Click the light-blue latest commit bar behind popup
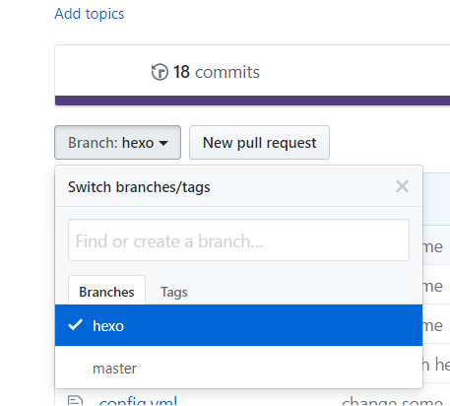This screenshot has height=406, width=450. [436, 199]
